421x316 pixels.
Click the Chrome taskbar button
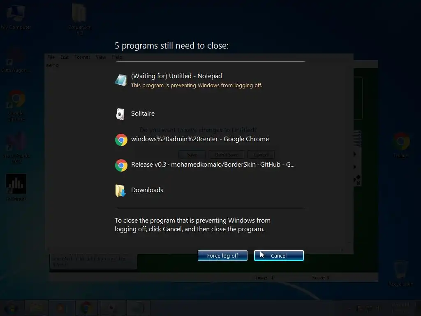coord(86,308)
